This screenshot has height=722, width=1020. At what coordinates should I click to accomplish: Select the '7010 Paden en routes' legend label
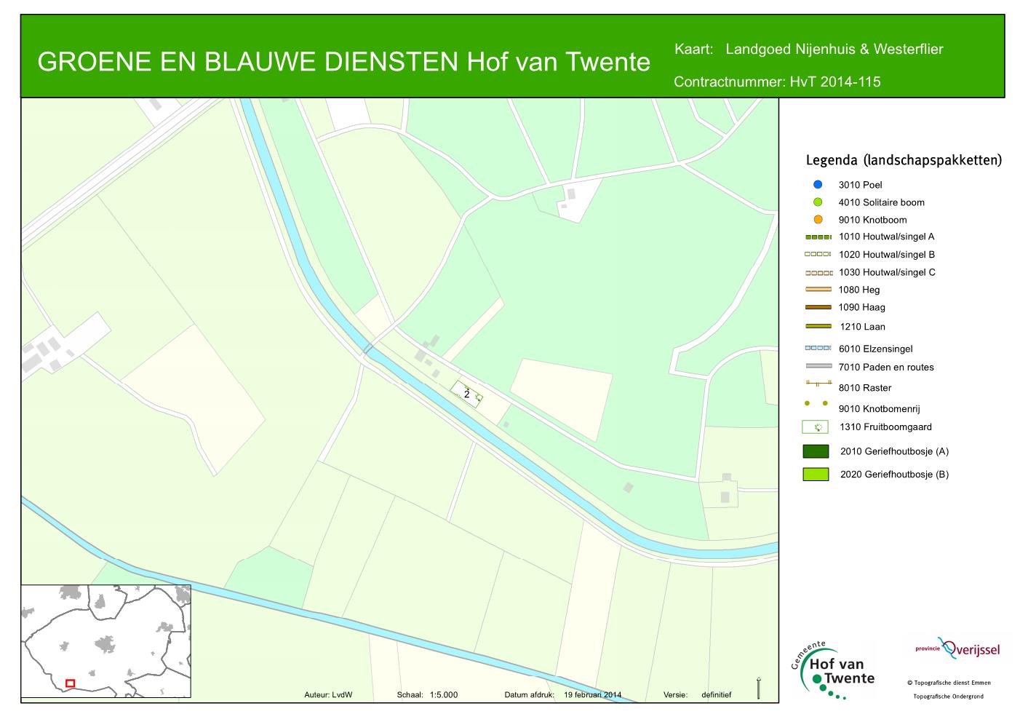[886, 367]
